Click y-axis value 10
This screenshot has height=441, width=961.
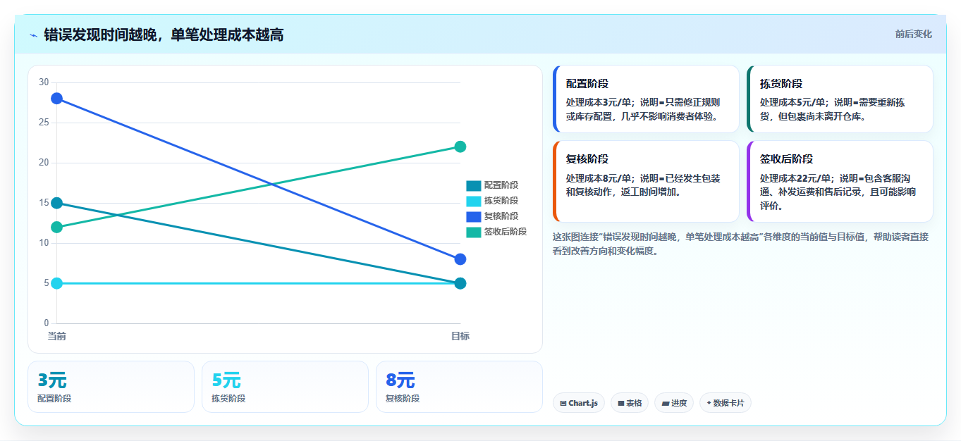tap(44, 243)
